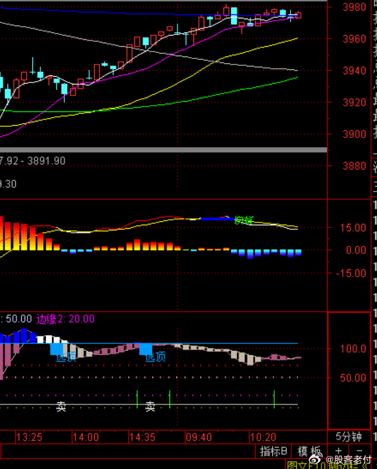The image size is (377, 469).
Task: Click the 3920 price axis label
Action: click(x=354, y=102)
